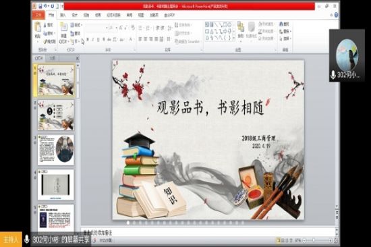The height and width of the screenshot is (247, 371).
Task: Click the Convert to SmartArt button
Action: pyautogui.click(x=188, y=41)
